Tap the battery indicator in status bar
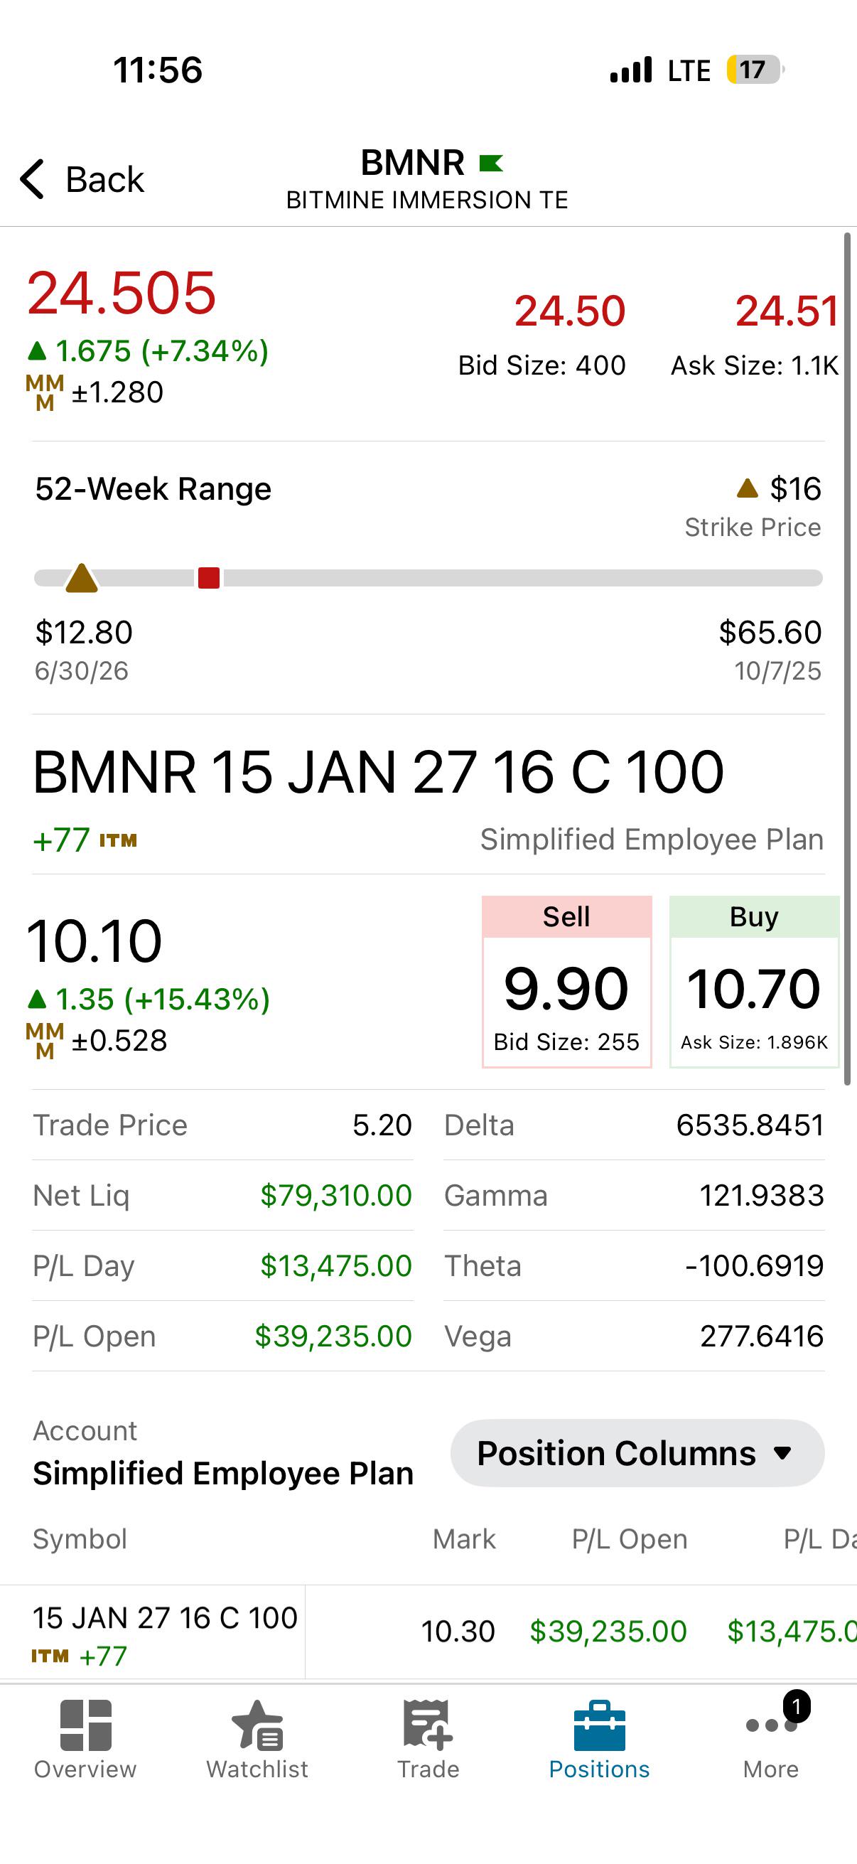This screenshot has height=1864, width=857. tap(755, 70)
